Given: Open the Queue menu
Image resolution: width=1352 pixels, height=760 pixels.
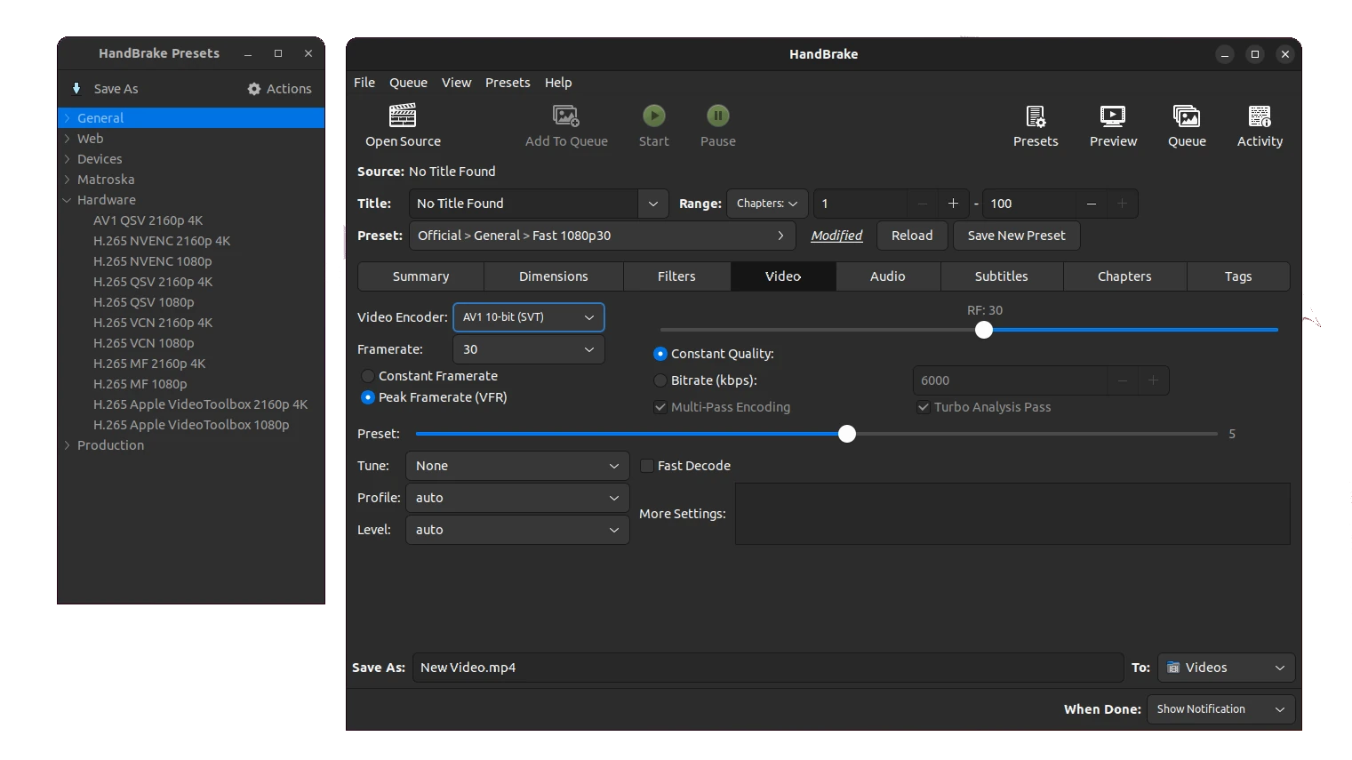Looking at the screenshot, I should coord(408,83).
